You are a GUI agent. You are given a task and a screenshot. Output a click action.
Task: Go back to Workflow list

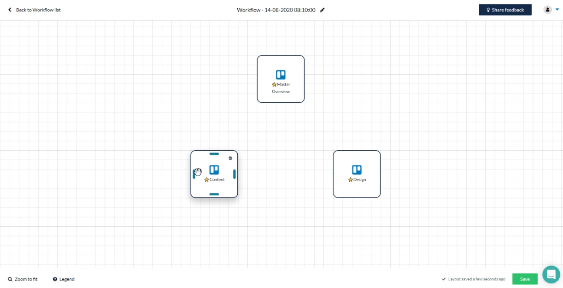34,10
